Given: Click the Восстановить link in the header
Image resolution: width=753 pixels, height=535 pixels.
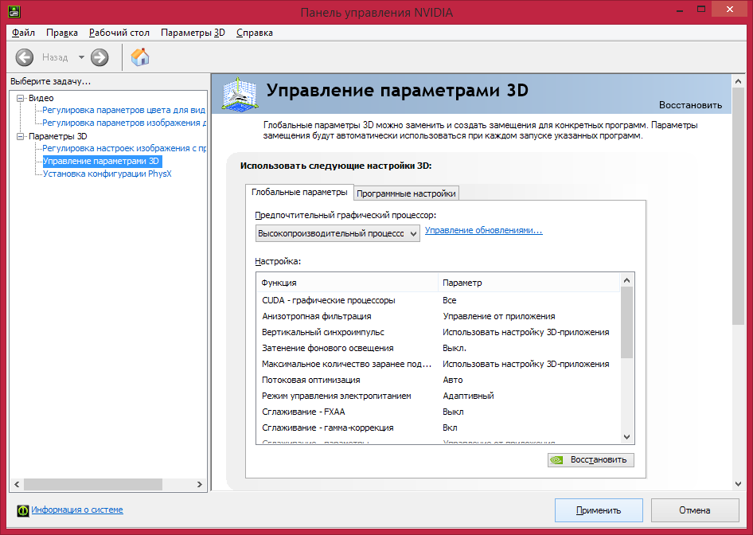Looking at the screenshot, I should coord(691,105).
